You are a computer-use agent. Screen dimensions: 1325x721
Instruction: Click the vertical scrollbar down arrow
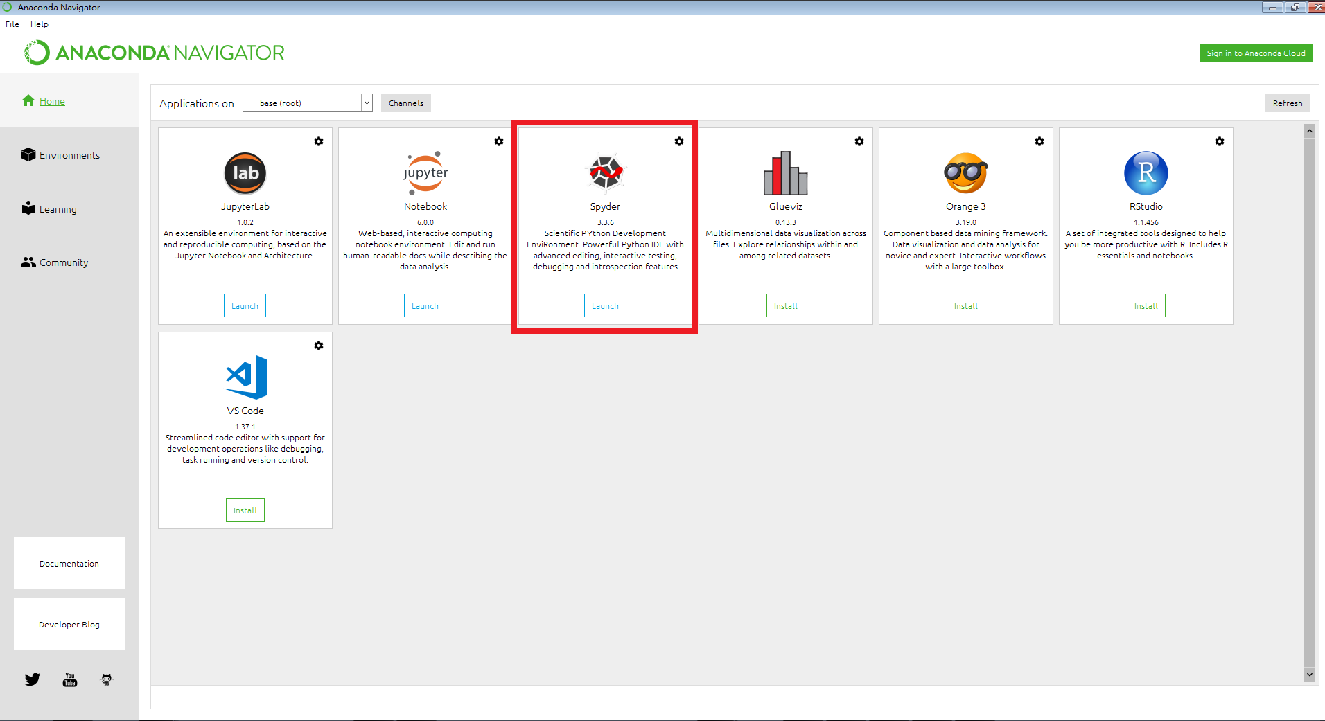coord(1309,675)
